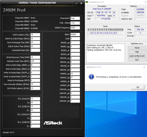Click the tRRD_S field
The width and height of the screenshot is (147, 137).
click(x=35, y=69)
